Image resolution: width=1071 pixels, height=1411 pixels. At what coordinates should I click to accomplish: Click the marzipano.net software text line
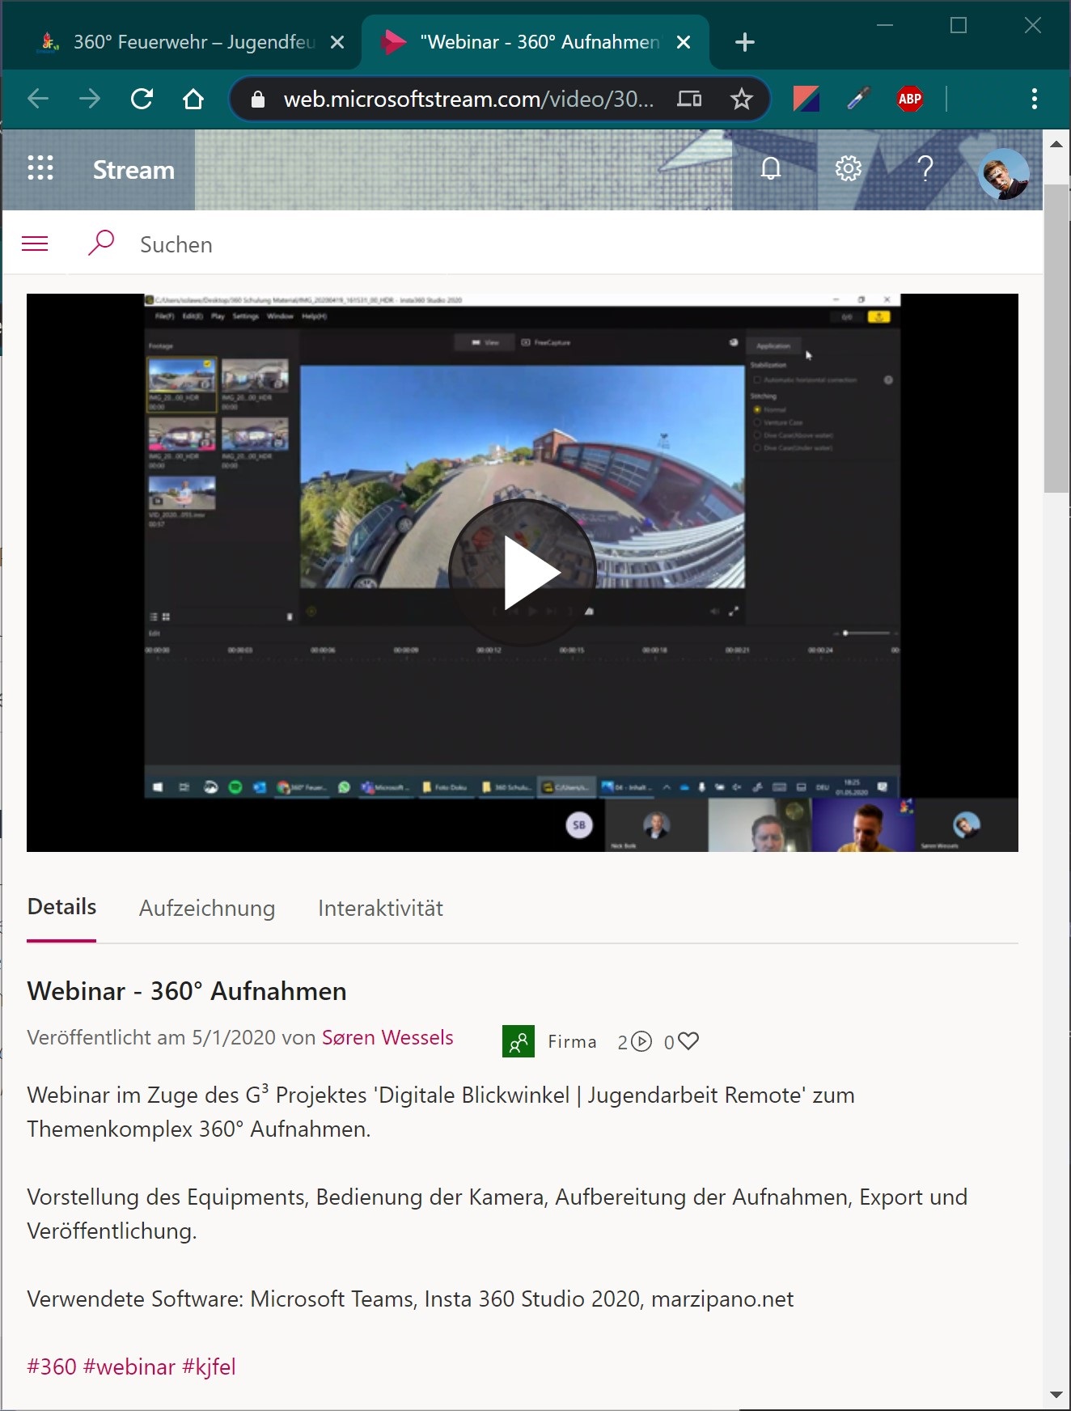410,1299
